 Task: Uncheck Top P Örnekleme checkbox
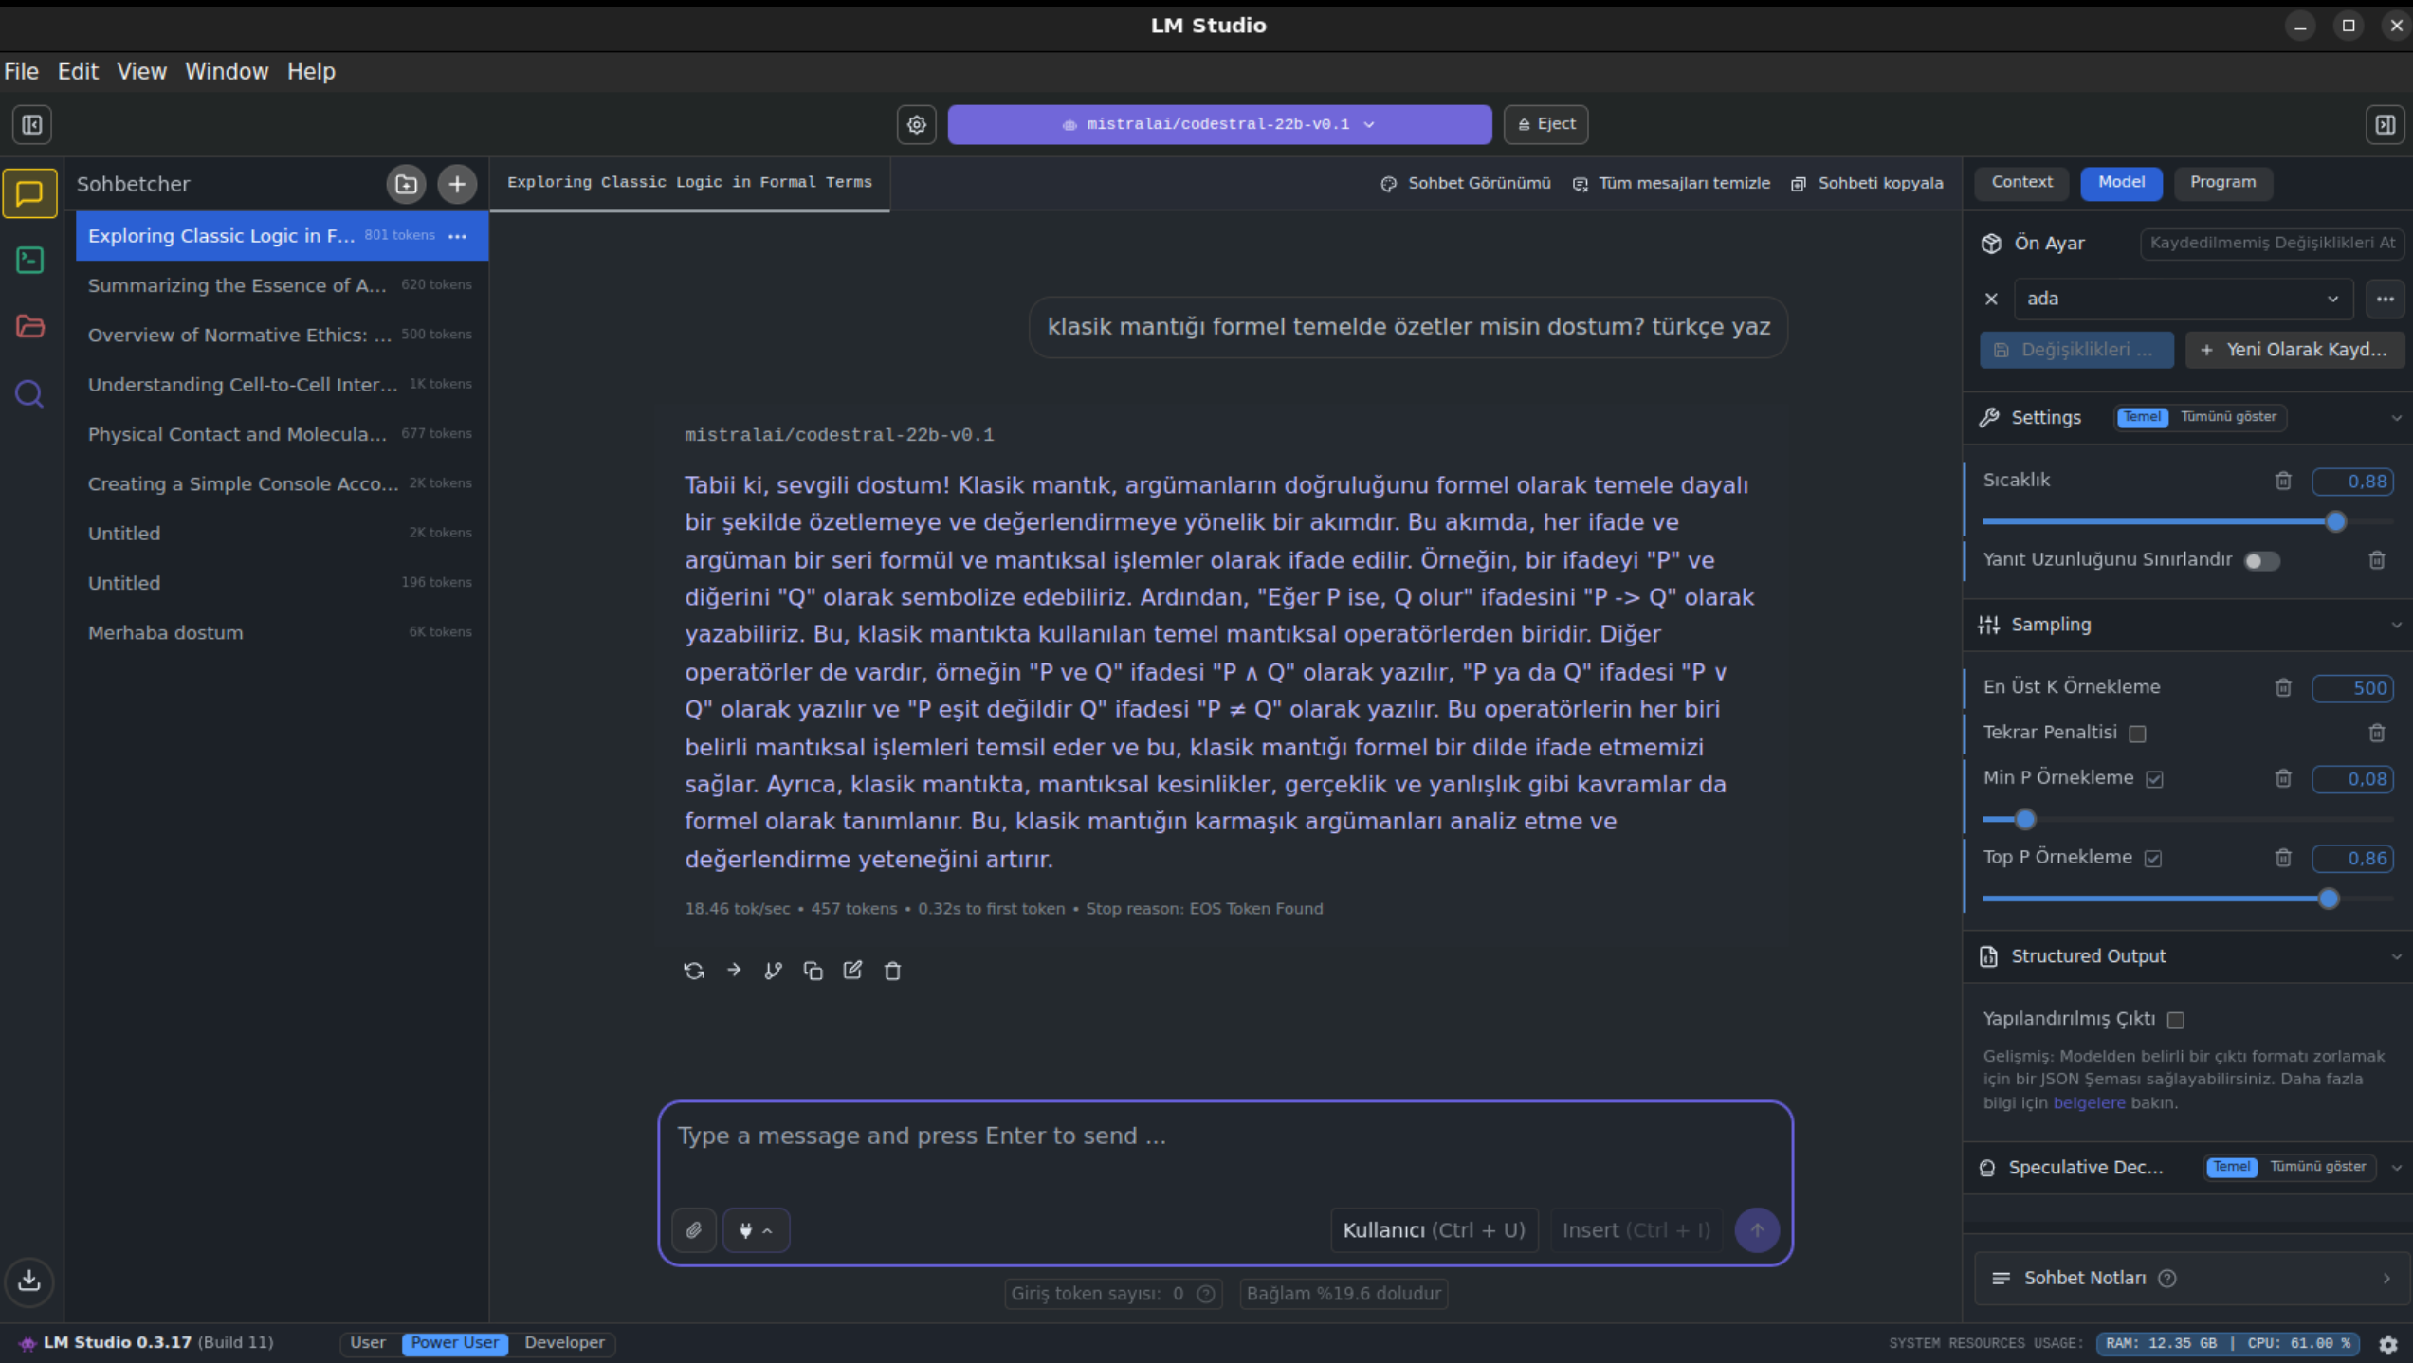(x=2153, y=859)
